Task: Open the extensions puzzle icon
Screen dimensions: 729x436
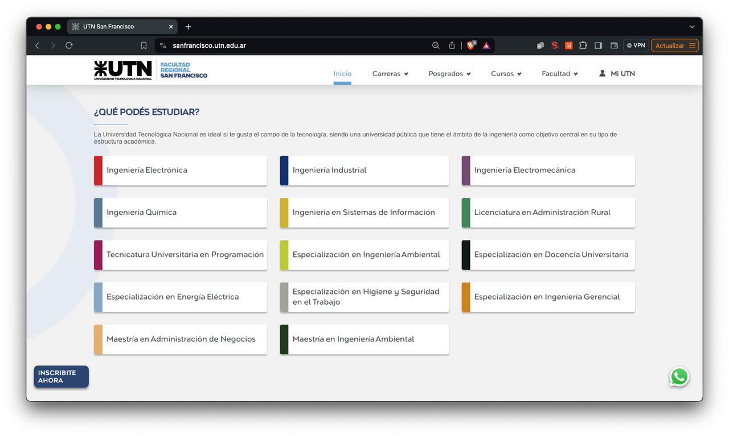Action: (x=583, y=45)
